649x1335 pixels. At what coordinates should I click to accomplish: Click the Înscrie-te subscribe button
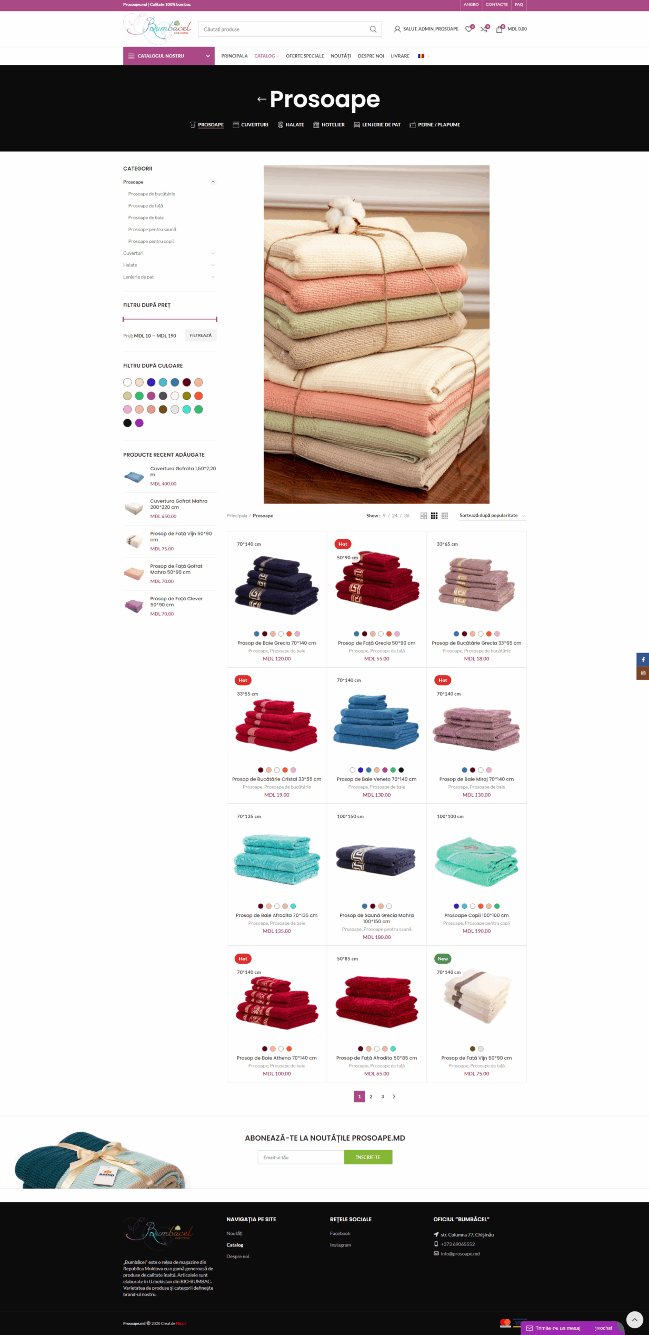pyautogui.click(x=368, y=1157)
